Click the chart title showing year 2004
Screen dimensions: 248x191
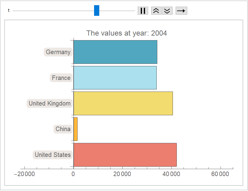[126, 33]
